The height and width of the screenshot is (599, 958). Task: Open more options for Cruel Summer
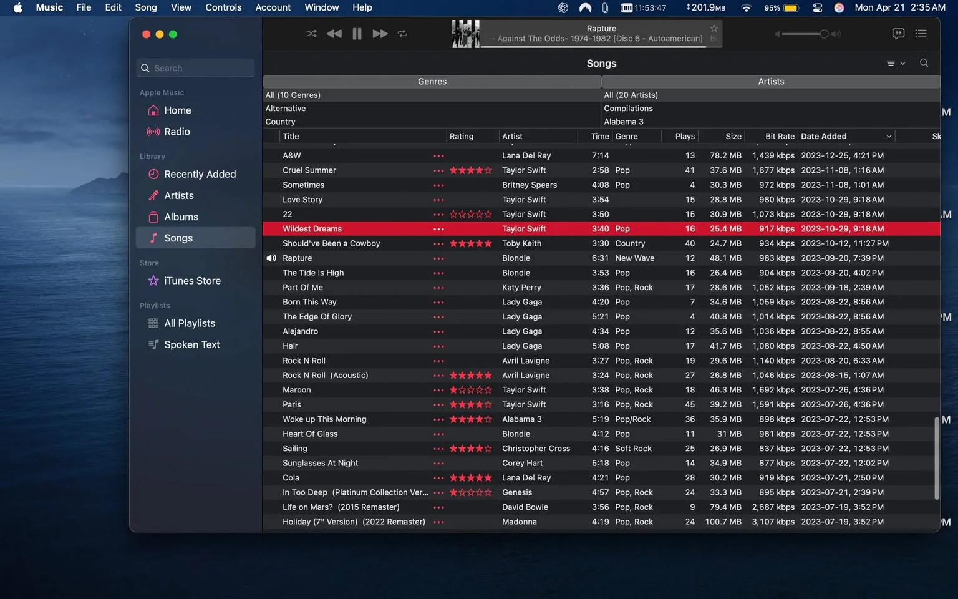[438, 170]
